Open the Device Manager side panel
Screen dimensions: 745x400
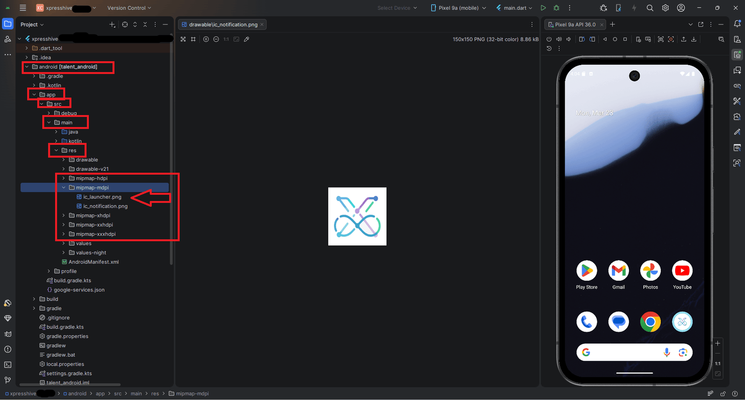pyautogui.click(x=737, y=39)
